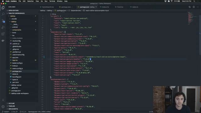Viewport: 201px width, 113px height.
Task: Open the Run menu
Action: (46, 1)
